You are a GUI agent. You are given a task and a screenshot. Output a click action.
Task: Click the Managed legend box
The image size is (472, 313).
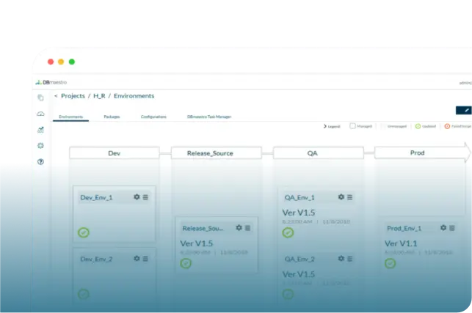(x=352, y=126)
